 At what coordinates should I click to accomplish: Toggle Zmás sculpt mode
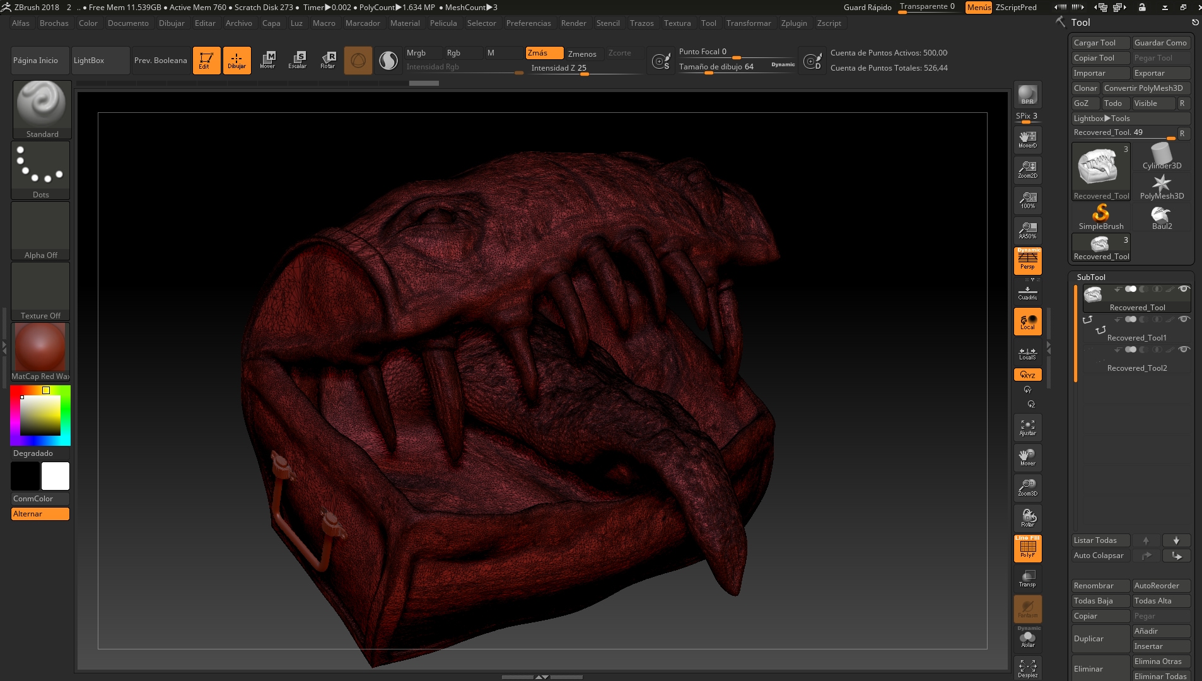544,53
